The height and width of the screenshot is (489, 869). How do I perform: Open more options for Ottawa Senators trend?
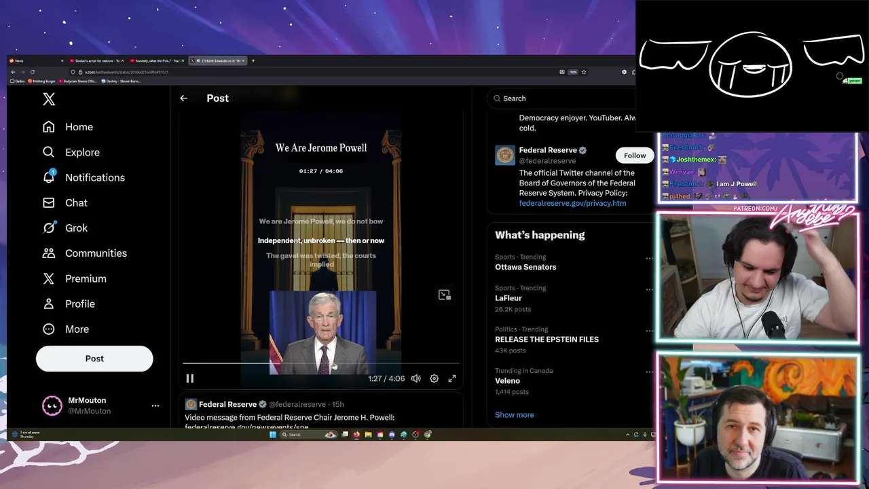(x=649, y=259)
